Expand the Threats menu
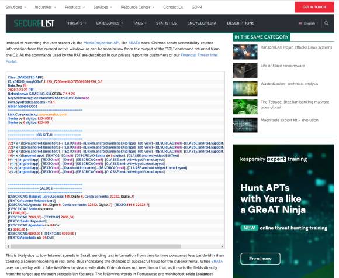 point(76,23)
